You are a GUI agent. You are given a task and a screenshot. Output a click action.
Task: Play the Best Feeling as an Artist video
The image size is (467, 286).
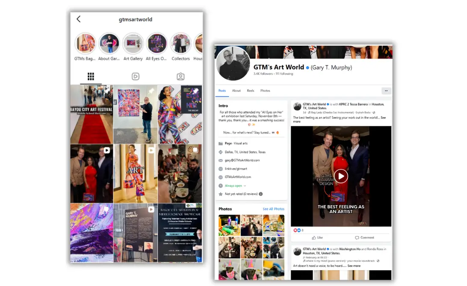tap(341, 176)
